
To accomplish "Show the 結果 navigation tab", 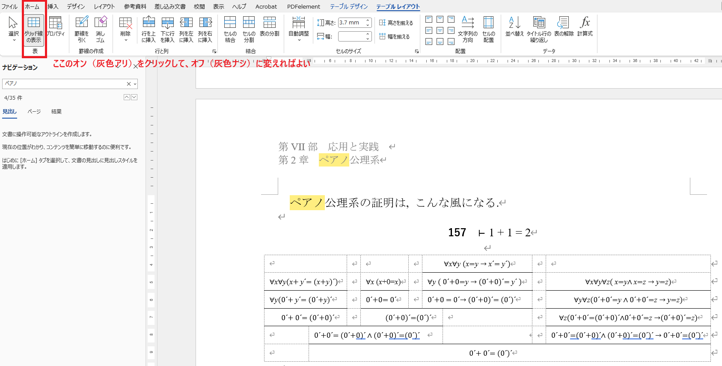I will (x=56, y=112).
